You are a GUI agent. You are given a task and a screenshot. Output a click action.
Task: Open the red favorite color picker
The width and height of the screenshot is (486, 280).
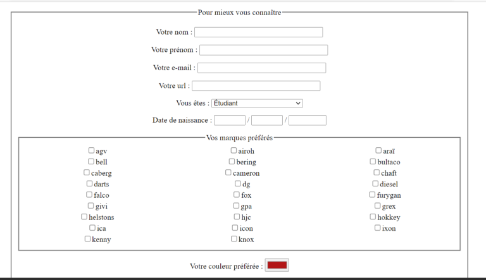tap(277, 265)
